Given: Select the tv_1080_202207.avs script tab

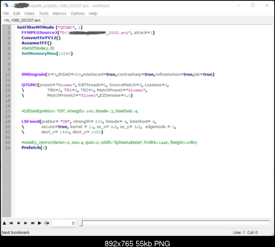Looking at the screenshot, I should coord(22,21).
